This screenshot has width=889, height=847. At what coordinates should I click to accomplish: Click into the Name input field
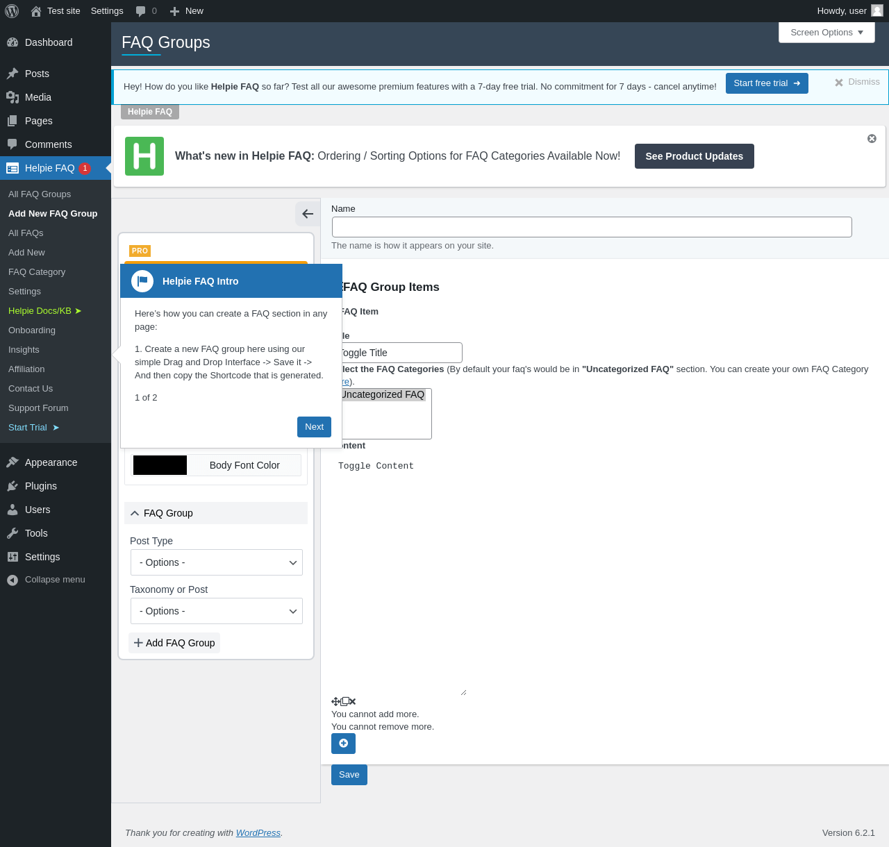(592, 227)
